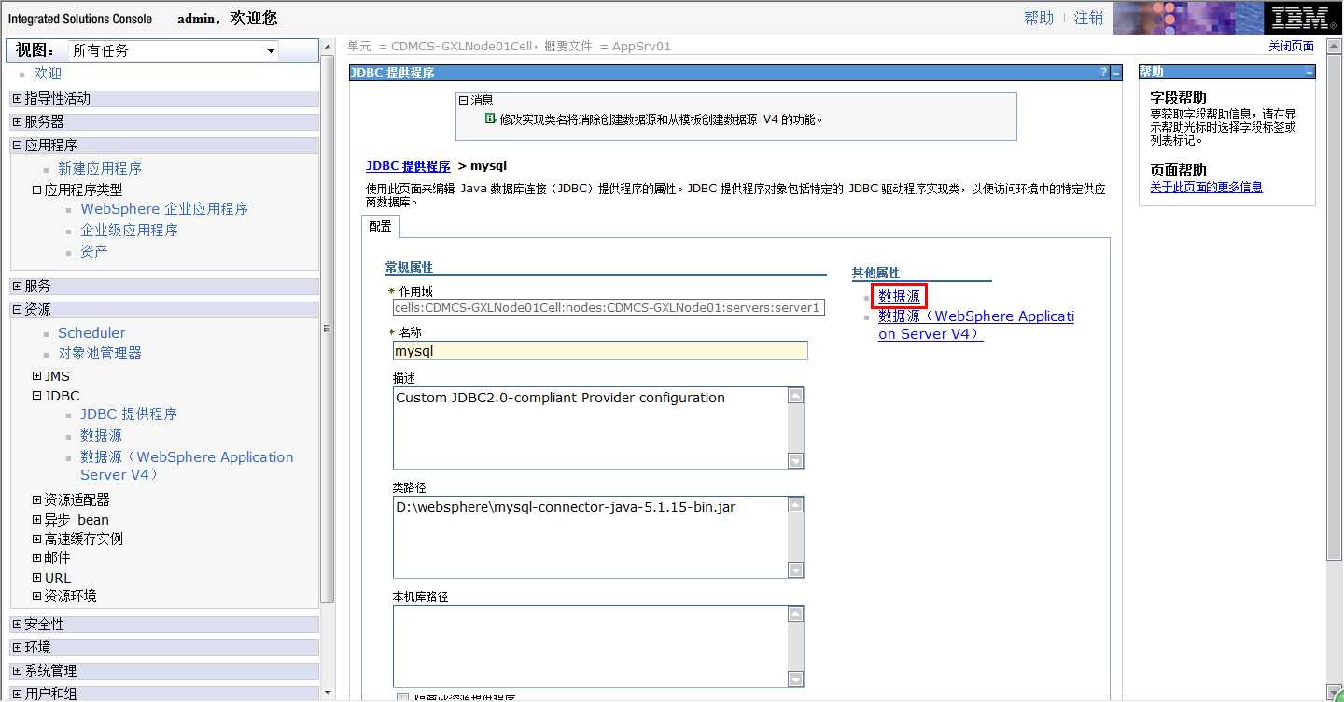Expand the URL node

(36, 577)
